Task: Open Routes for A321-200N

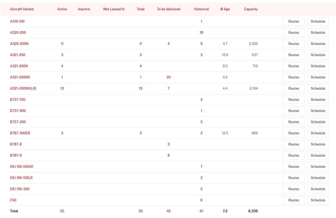Action: 294,66
